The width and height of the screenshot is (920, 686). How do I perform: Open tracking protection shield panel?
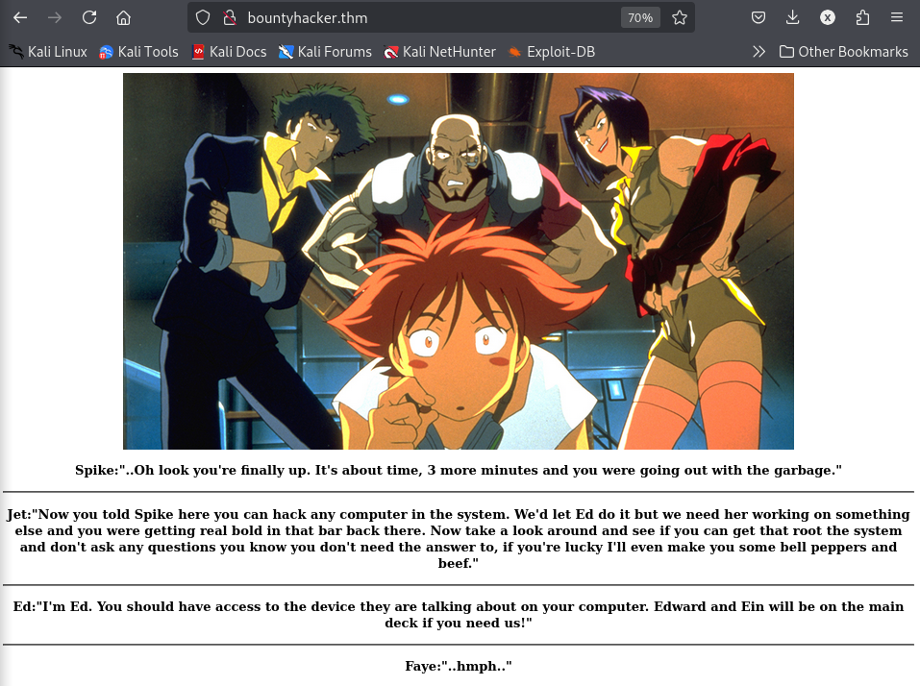click(x=203, y=17)
